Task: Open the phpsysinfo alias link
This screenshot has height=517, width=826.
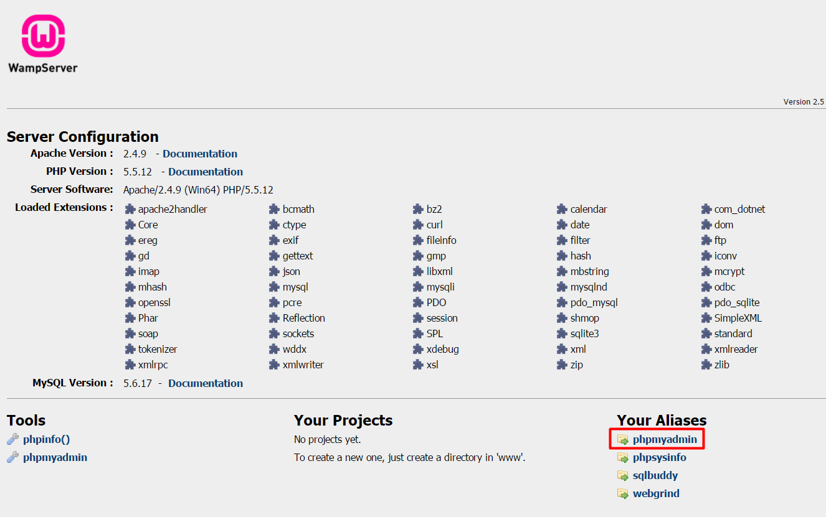Action: (659, 457)
